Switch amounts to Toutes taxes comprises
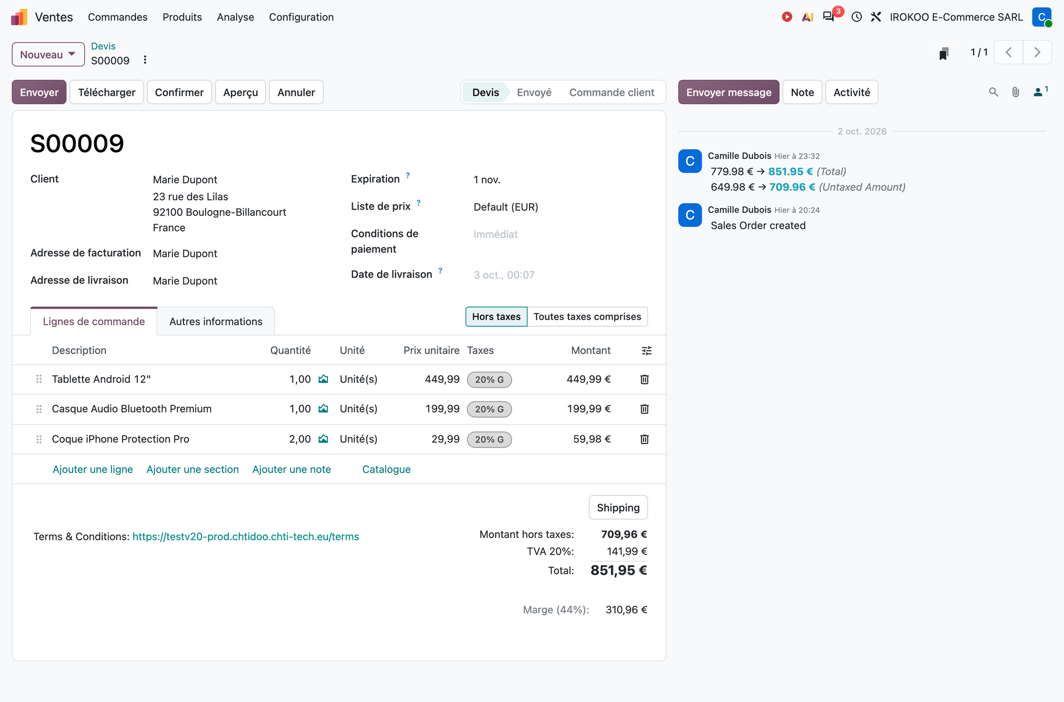This screenshot has height=702, width=1064. click(587, 317)
